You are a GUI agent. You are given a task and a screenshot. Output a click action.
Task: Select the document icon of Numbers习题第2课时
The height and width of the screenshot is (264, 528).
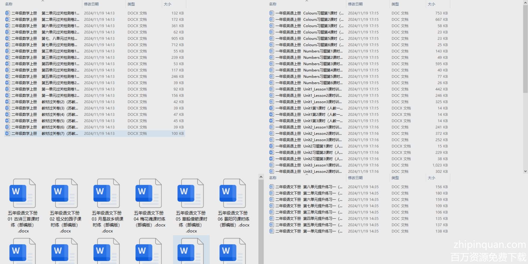tap(271, 57)
